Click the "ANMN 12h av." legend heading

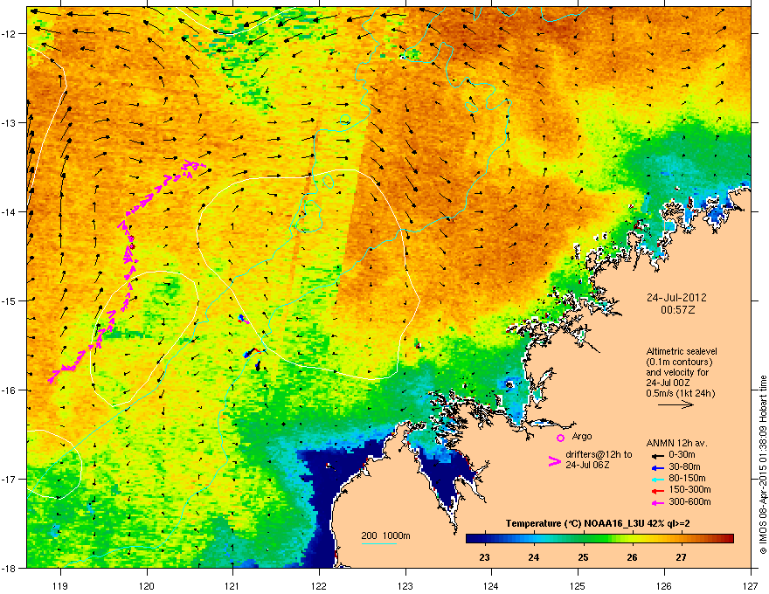(676, 444)
